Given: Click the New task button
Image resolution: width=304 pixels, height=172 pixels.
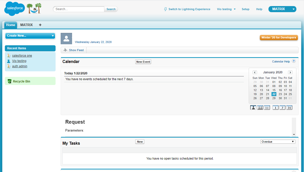Looking at the screenshot, I should point(140,142).
